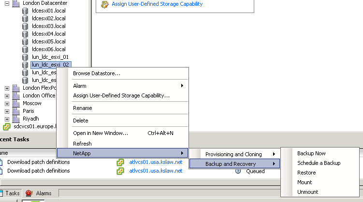Click the Alarms tab bell icon

click(29, 193)
